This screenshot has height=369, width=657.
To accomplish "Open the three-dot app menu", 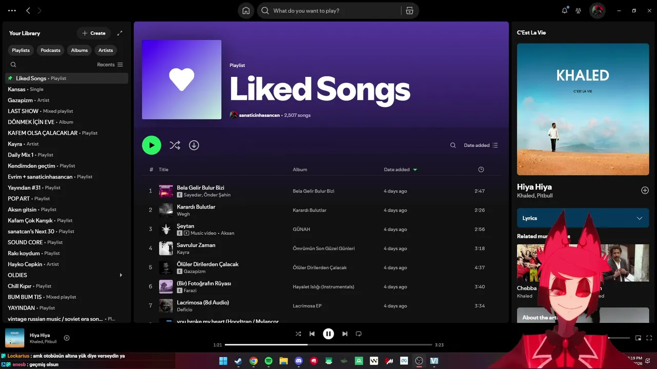I will [x=12, y=11].
